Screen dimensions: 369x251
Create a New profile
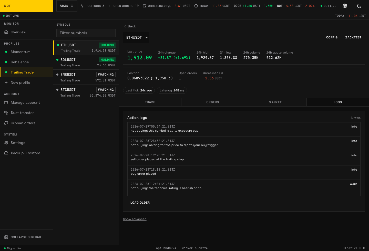click(27, 82)
